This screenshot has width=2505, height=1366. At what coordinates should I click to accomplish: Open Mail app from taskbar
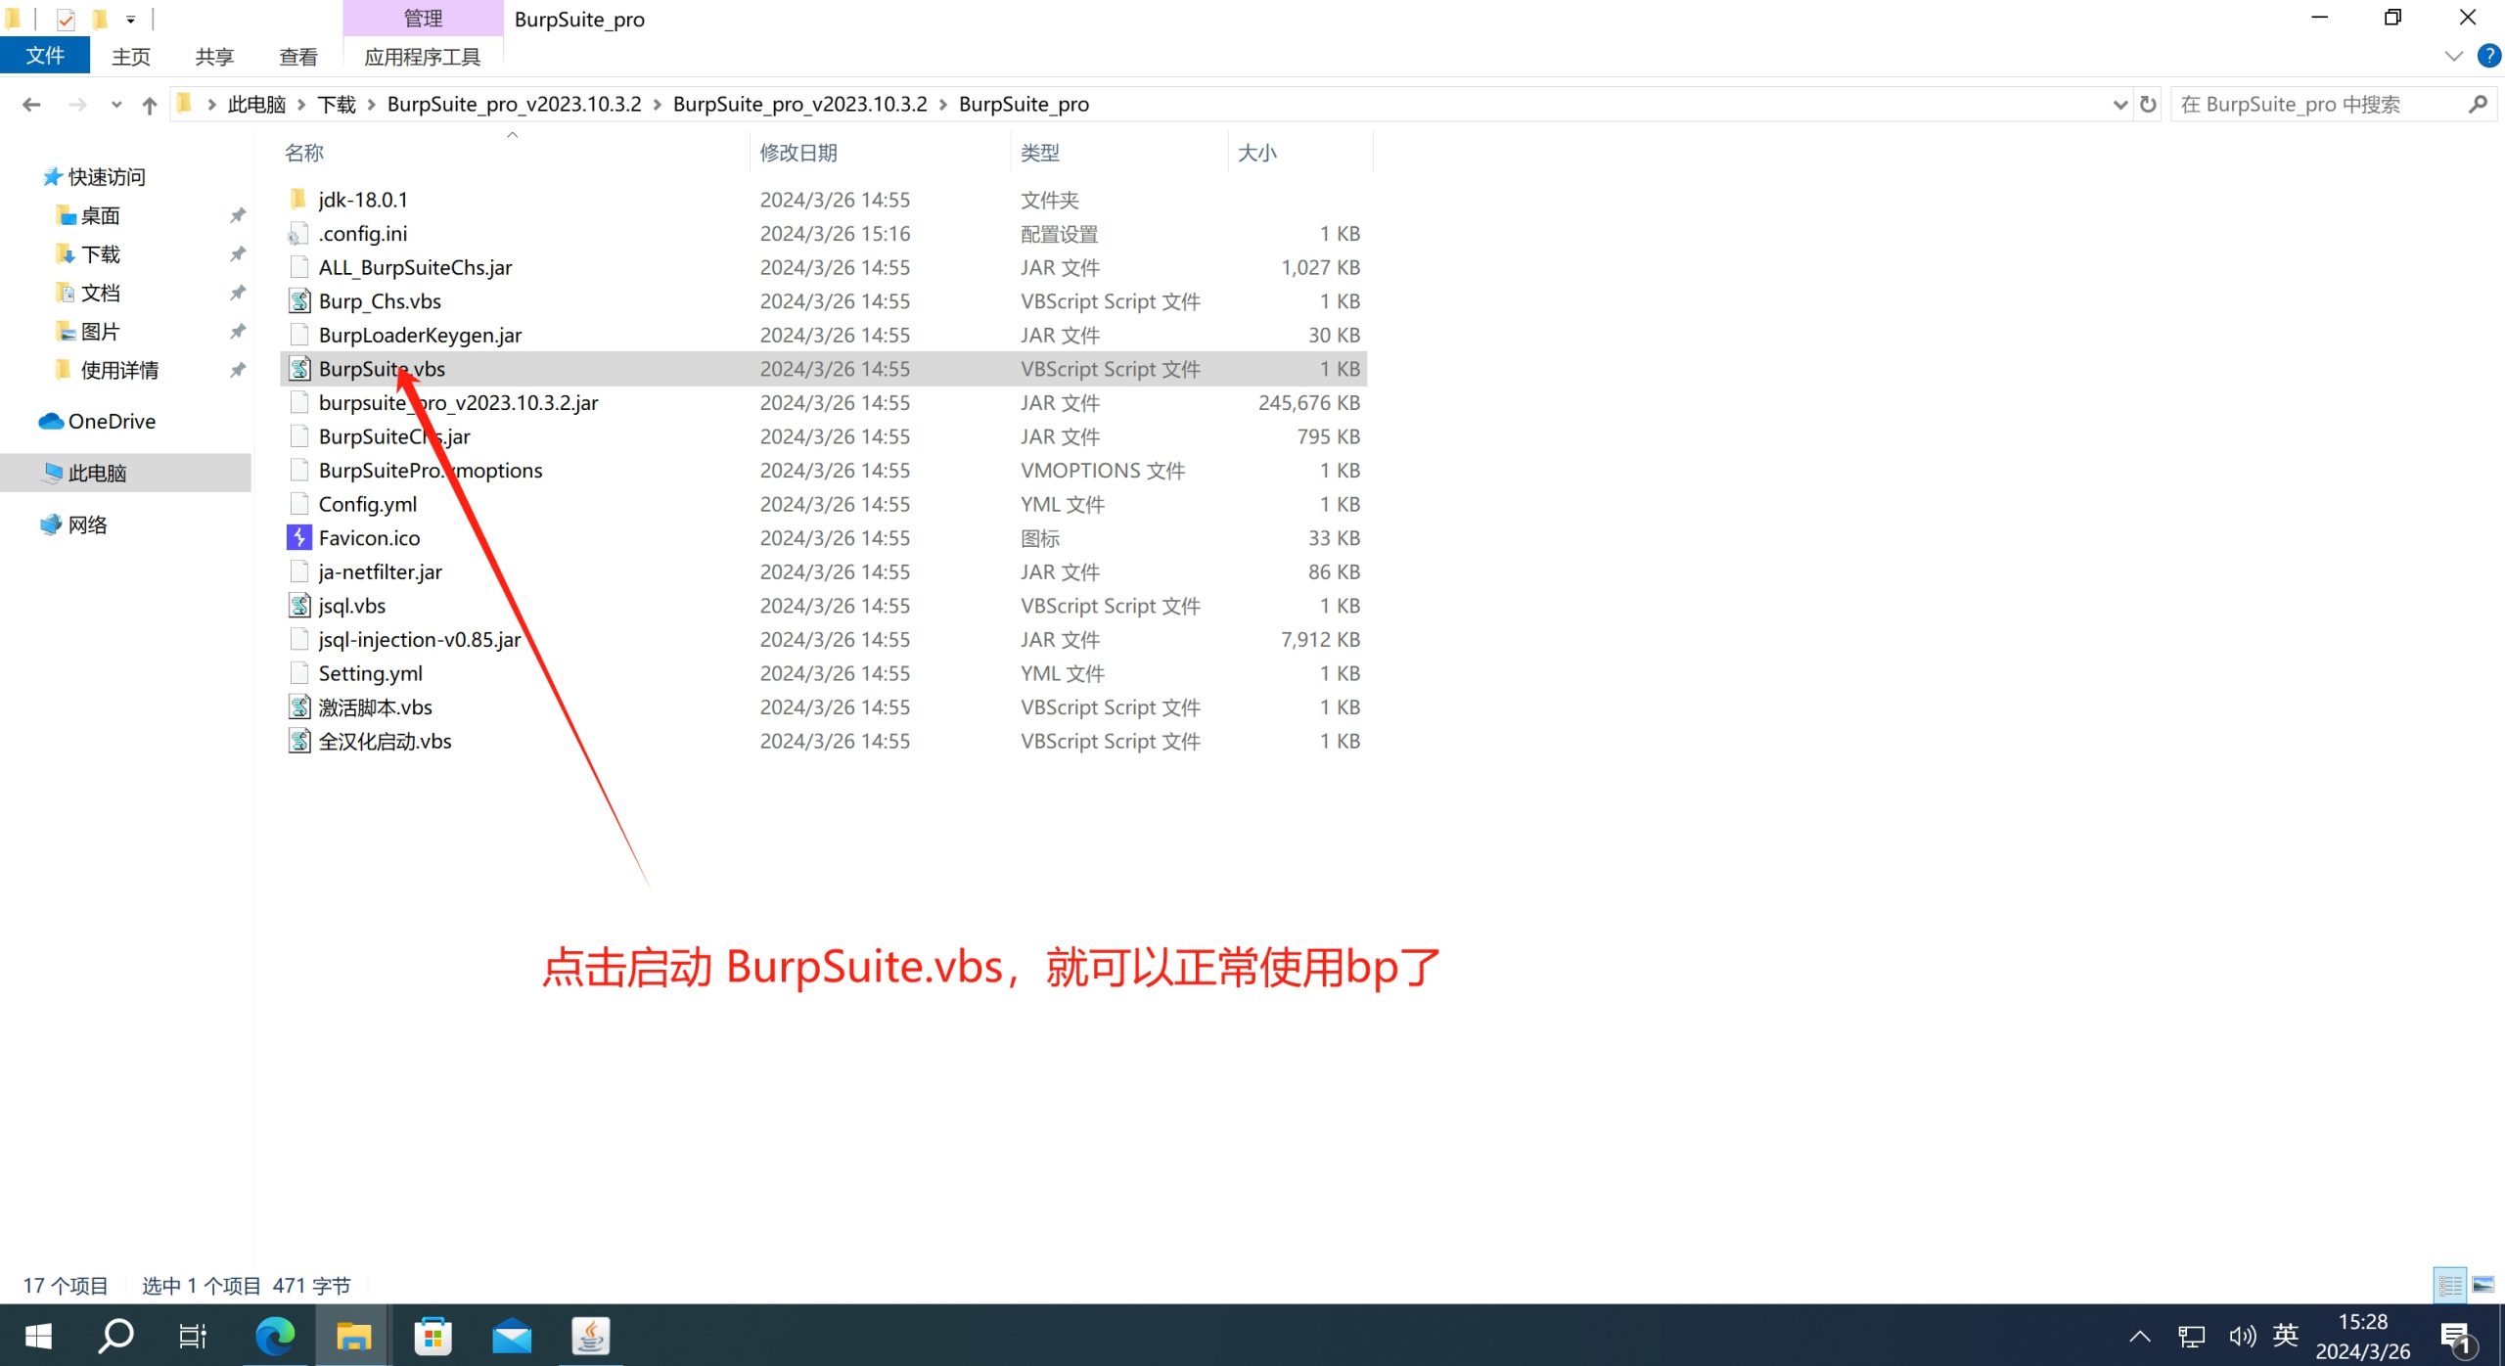coord(512,1336)
